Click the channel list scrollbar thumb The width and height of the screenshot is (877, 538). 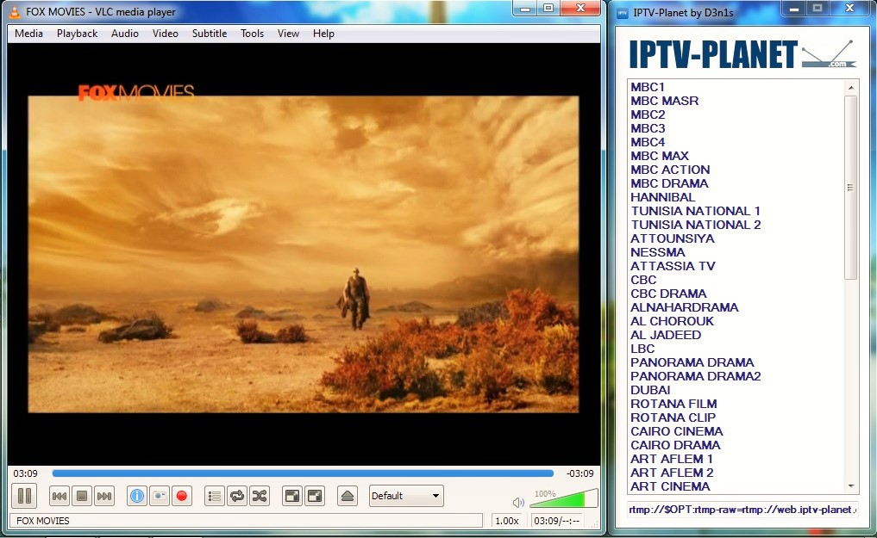[851, 188]
